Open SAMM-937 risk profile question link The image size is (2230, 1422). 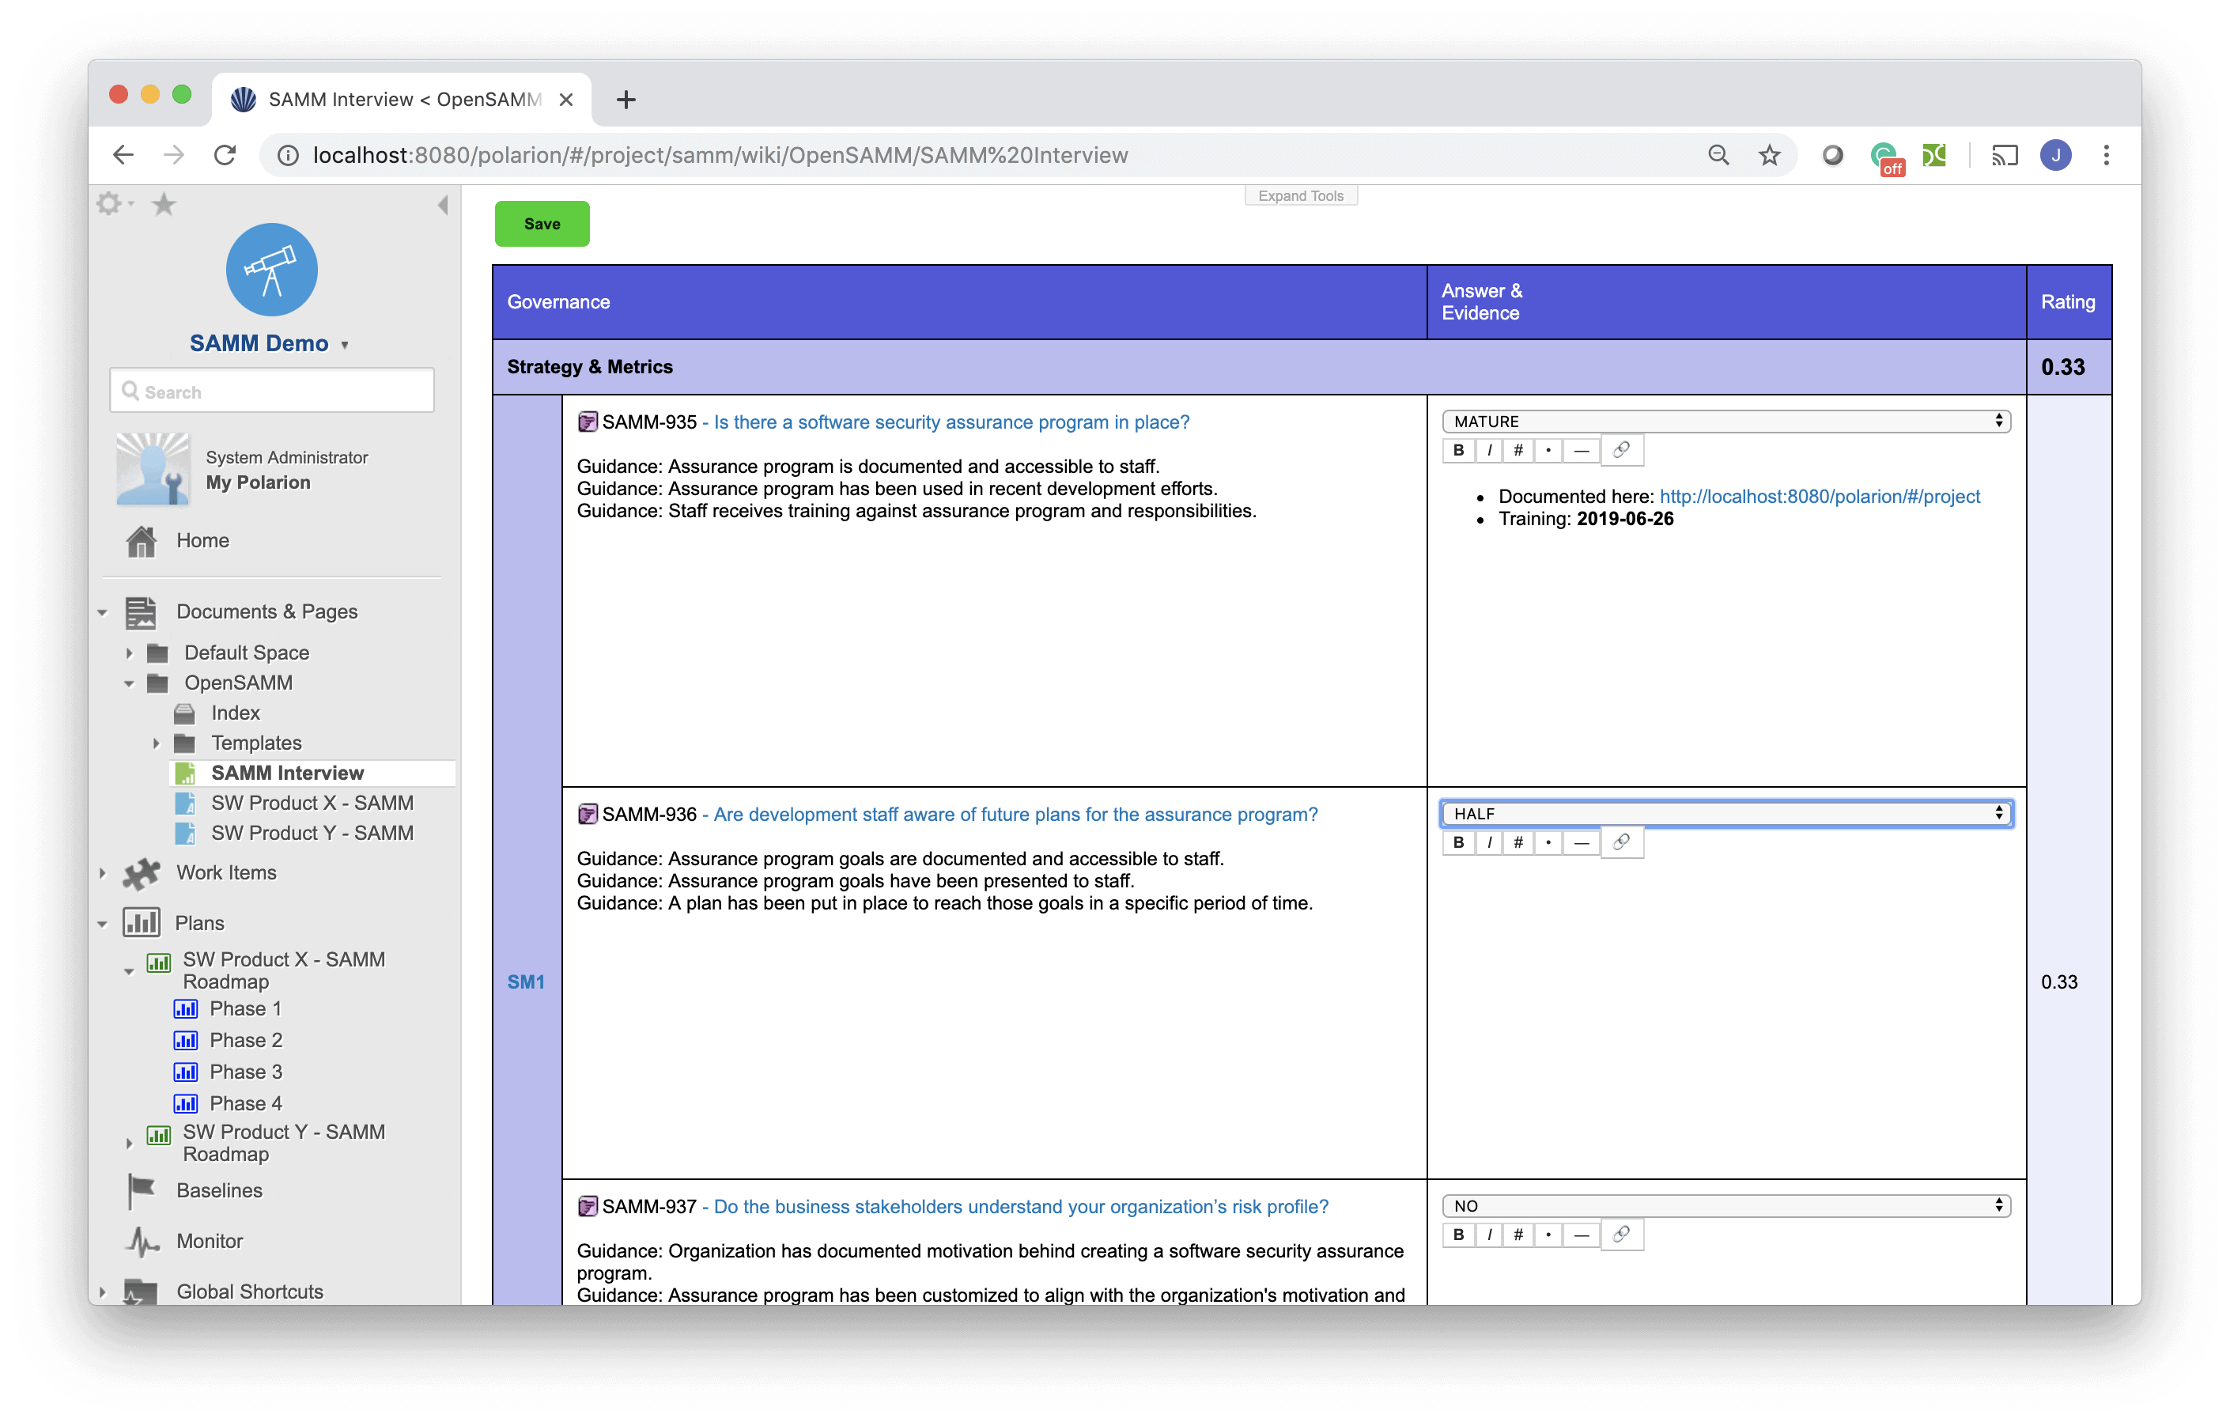(x=1021, y=1206)
